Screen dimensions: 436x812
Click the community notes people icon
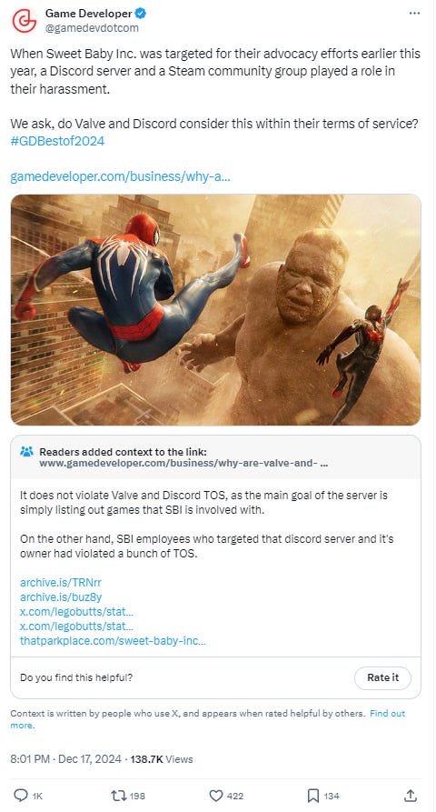(27, 452)
